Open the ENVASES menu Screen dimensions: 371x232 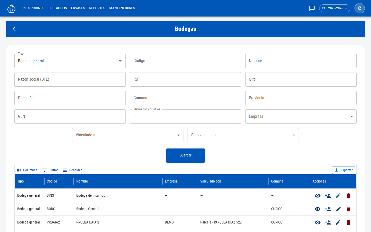click(x=78, y=8)
